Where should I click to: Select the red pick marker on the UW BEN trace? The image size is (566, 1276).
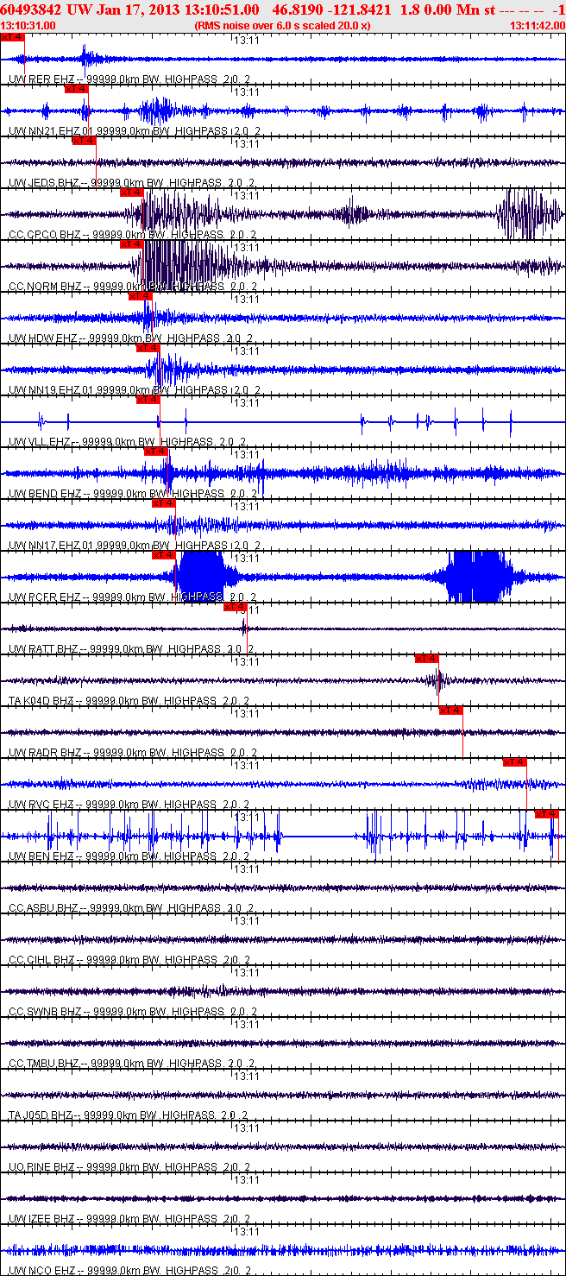546,814
